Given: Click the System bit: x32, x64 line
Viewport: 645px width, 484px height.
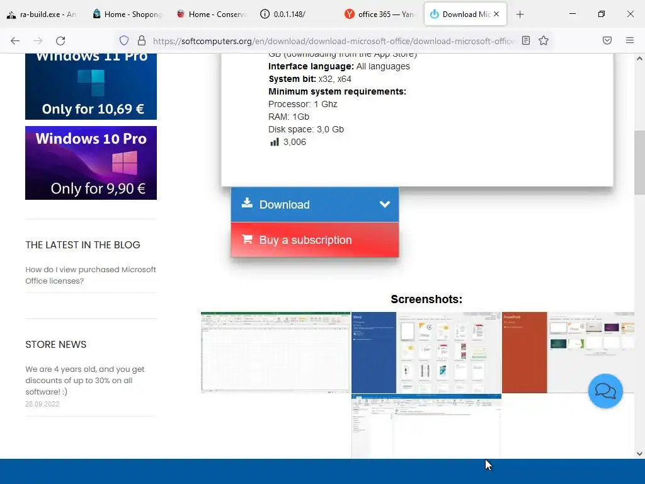Looking at the screenshot, I should pos(310,79).
